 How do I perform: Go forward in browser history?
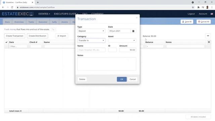point(7,7)
